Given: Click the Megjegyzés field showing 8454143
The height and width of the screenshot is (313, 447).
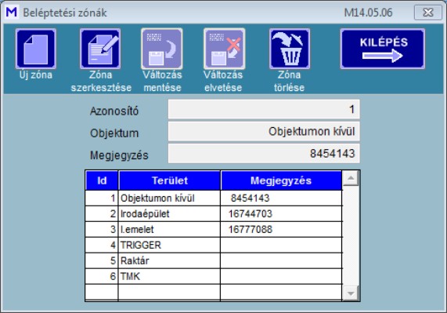Looking at the screenshot, I should [264, 154].
